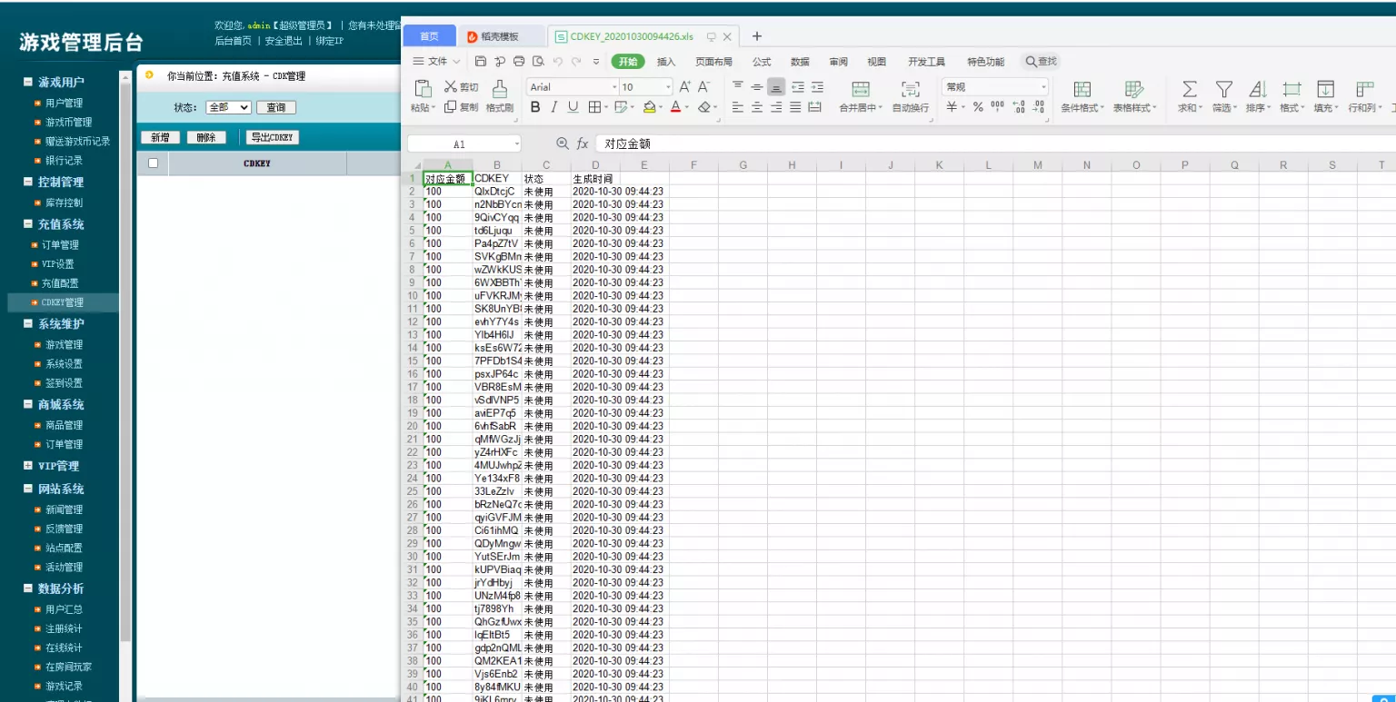Open the 状态 status dropdown showing 全部

click(228, 107)
